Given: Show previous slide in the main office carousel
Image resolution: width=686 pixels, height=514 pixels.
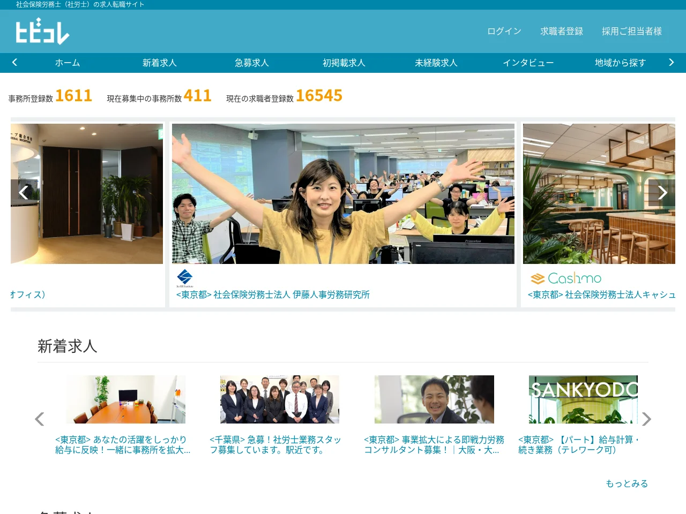Looking at the screenshot, I should click(x=24, y=192).
